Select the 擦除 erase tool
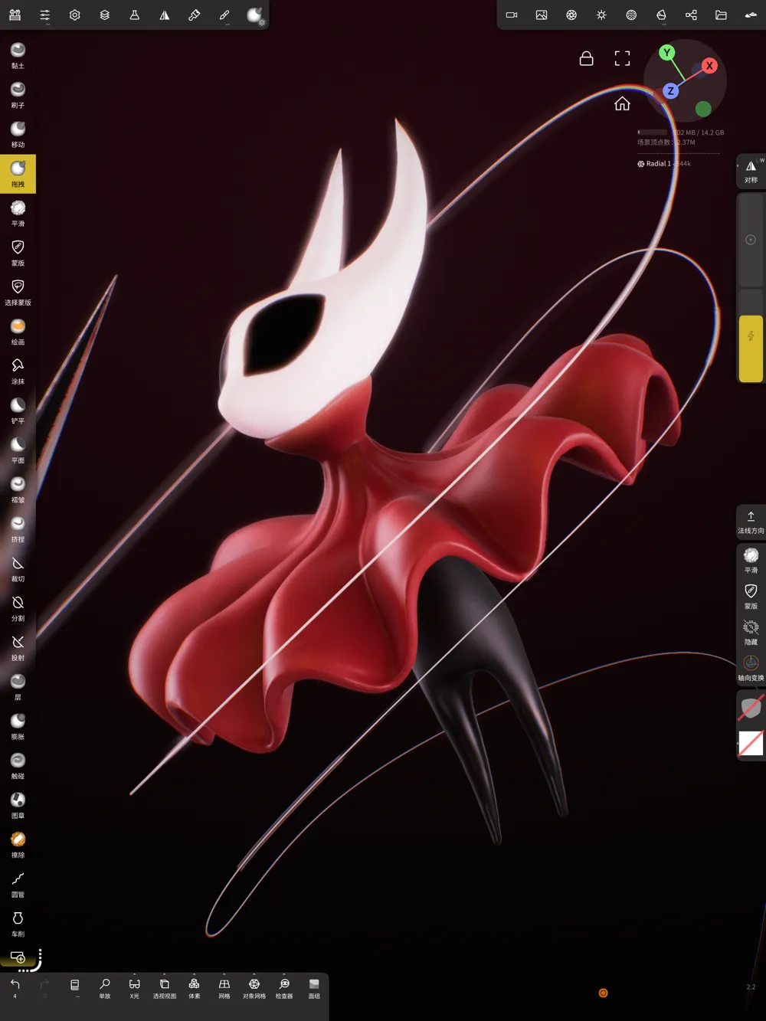Screen dimensions: 766x1021 [x=18, y=844]
